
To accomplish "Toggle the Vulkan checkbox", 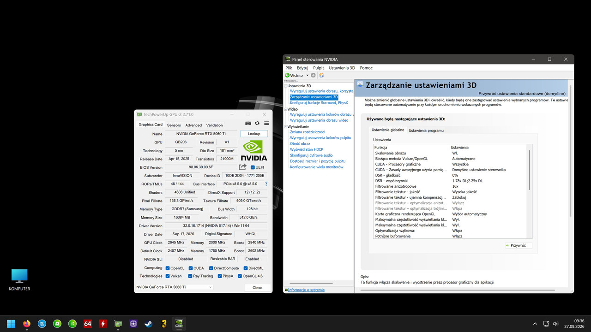I will pos(167,276).
